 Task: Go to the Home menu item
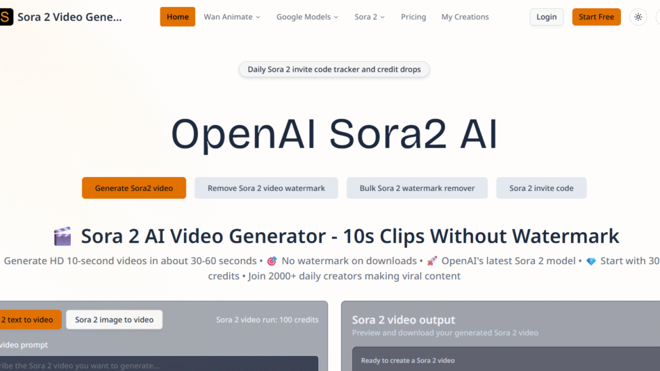(x=177, y=17)
